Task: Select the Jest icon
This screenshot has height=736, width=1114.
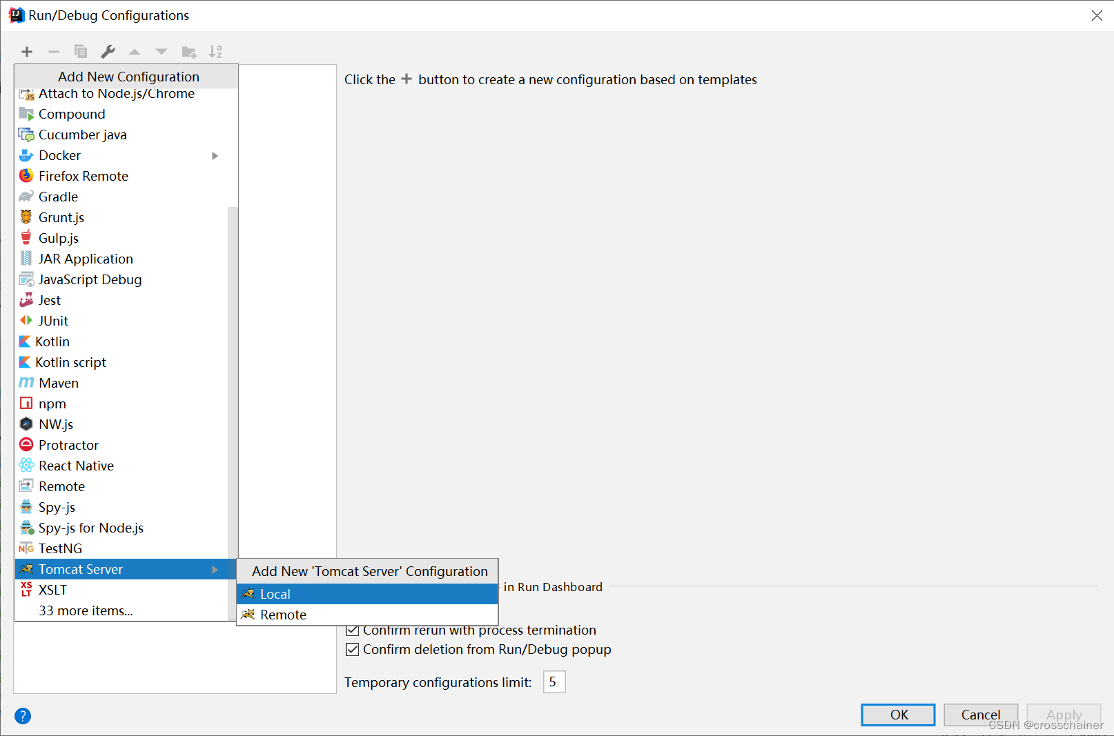Action: [26, 300]
